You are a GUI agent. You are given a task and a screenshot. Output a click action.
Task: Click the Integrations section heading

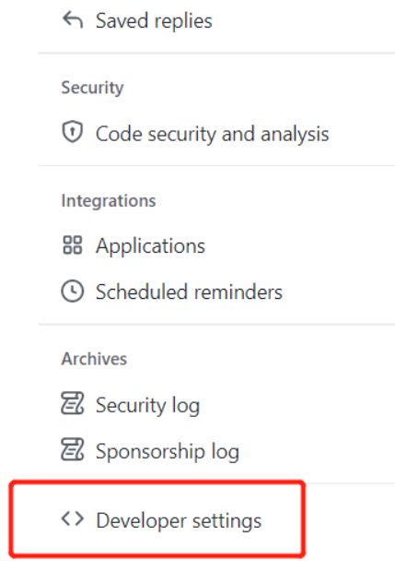(x=109, y=200)
